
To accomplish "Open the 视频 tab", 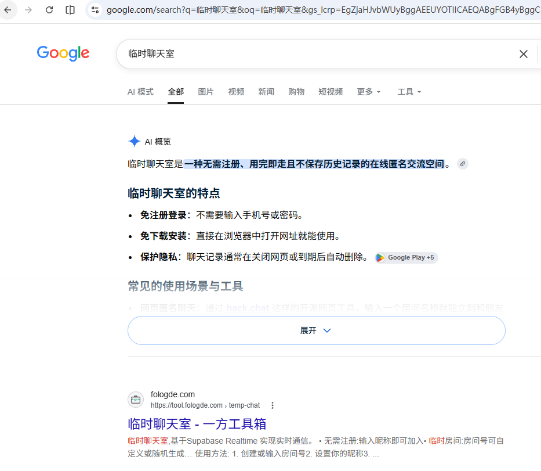I will click(236, 92).
